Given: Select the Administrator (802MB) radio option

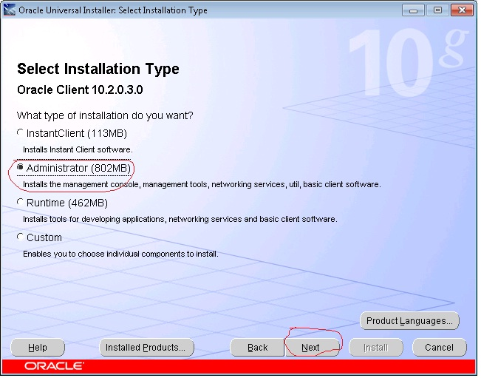Looking at the screenshot, I should point(20,168).
